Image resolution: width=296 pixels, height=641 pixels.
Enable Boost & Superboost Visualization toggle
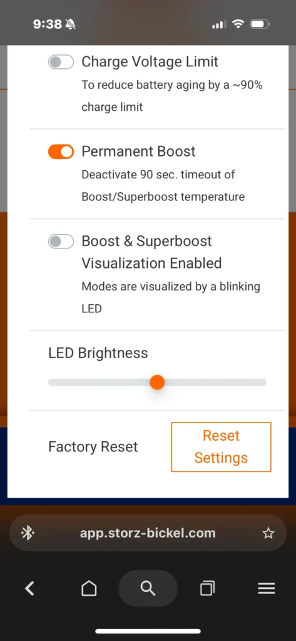(61, 242)
